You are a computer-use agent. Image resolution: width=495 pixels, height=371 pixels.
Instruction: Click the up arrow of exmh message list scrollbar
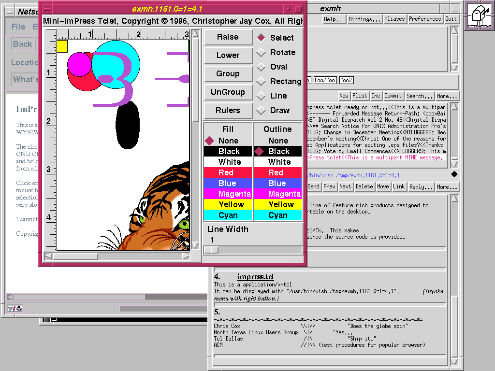454,107
